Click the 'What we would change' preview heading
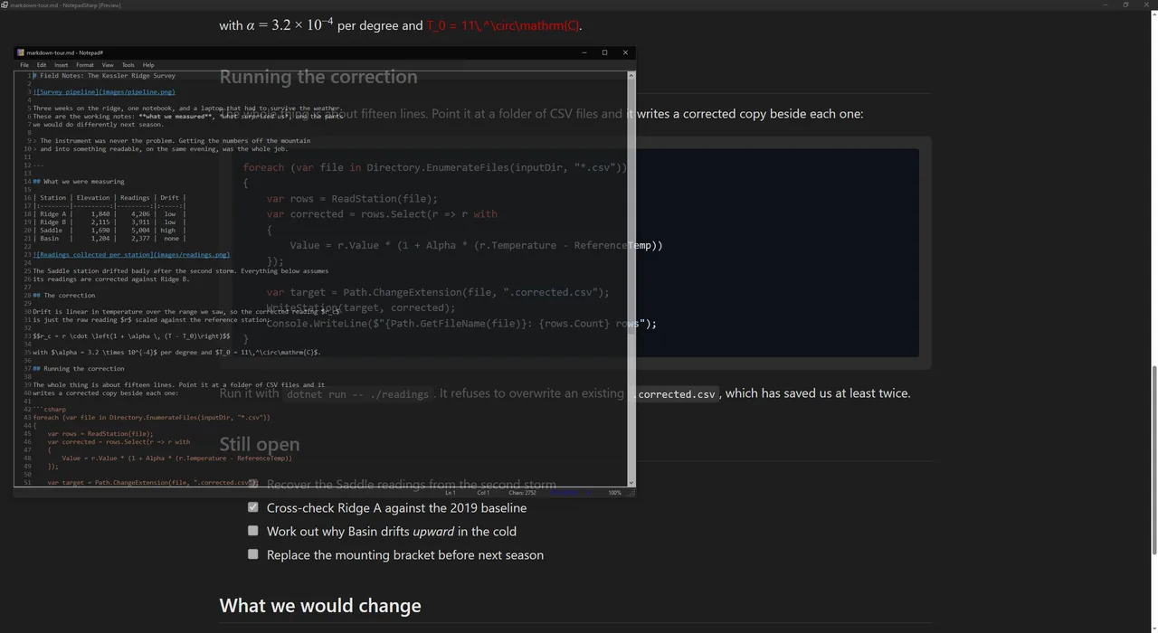 320,605
